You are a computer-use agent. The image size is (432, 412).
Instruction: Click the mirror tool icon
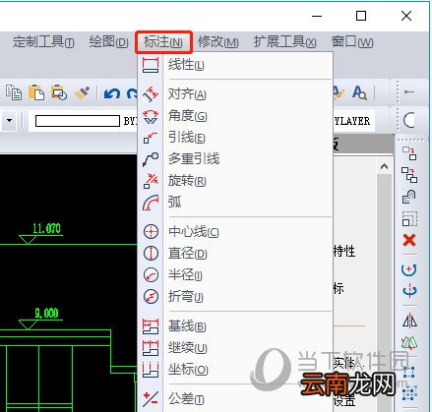(x=409, y=321)
